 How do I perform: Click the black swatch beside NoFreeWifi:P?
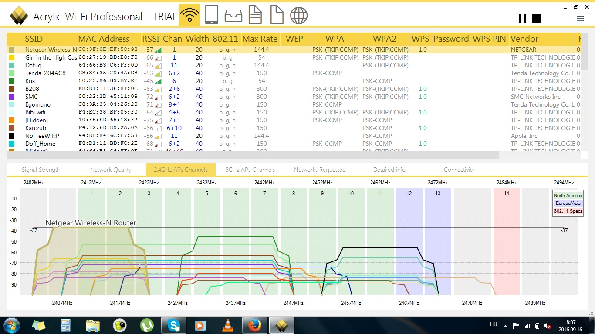[x=12, y=136]
